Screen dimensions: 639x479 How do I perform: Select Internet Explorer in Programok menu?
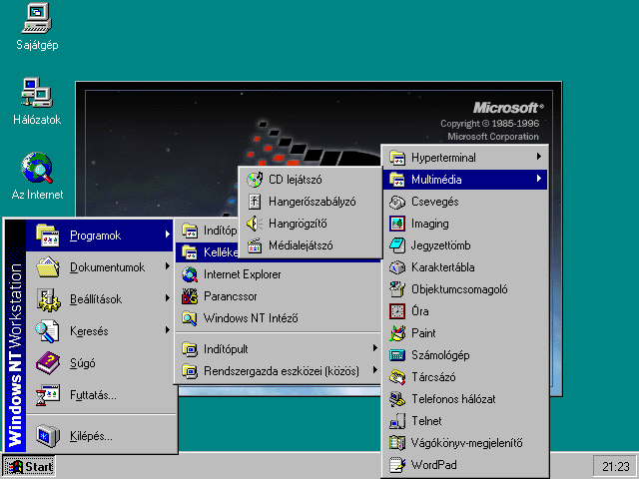[242, 273]
